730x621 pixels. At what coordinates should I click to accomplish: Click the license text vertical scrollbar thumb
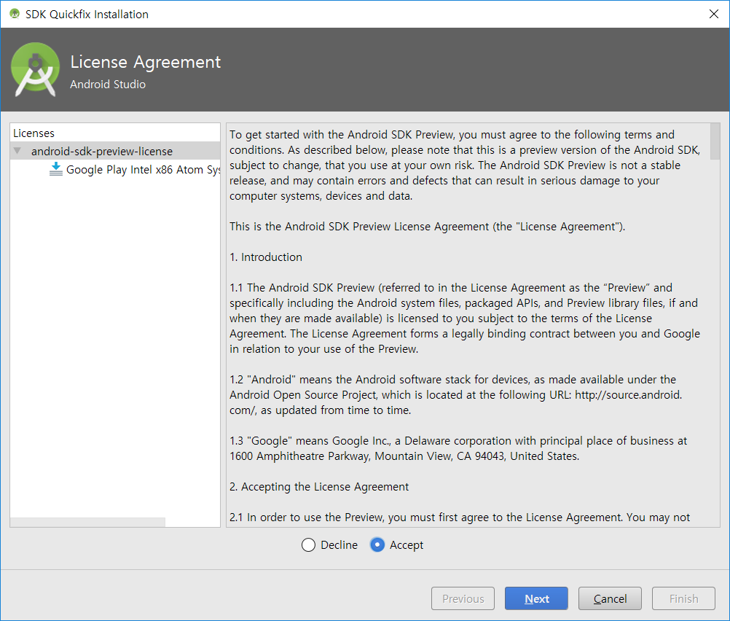(x=715, y=141)
